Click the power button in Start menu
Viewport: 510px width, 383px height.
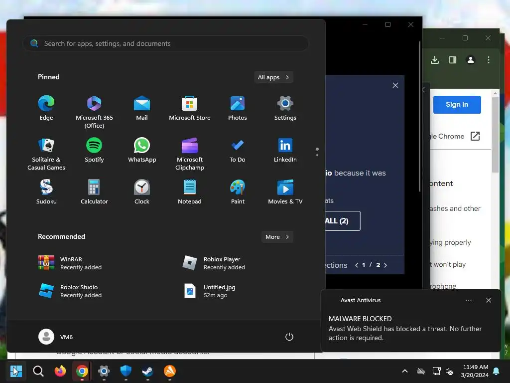coord(289,337)
